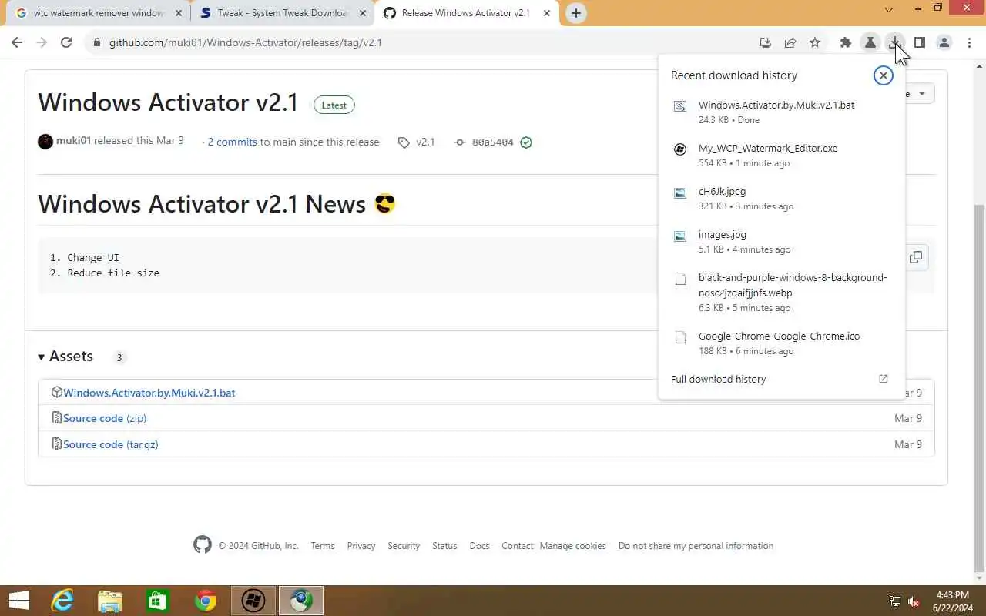986x616 pixels.
Task: Open Status footer link
Action: [444, 546]
